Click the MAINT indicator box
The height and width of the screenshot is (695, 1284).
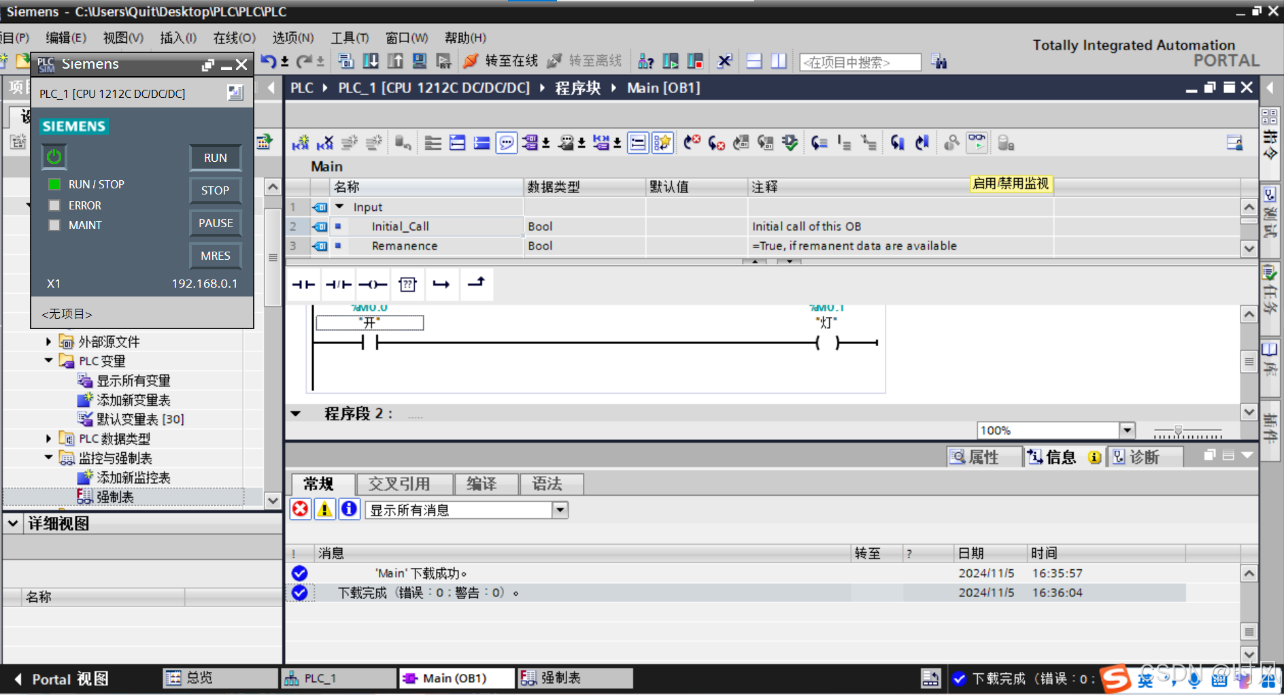click(x=54, y=225)
